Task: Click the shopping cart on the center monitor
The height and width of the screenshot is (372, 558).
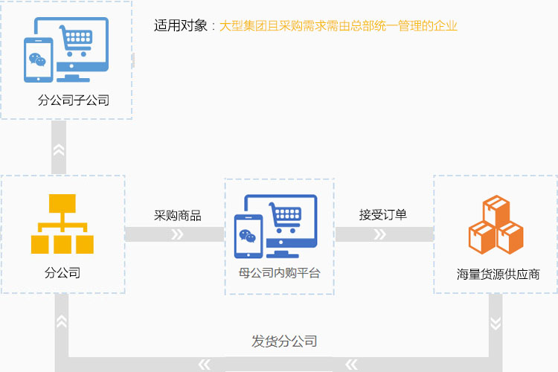Action: coord(287,215)
